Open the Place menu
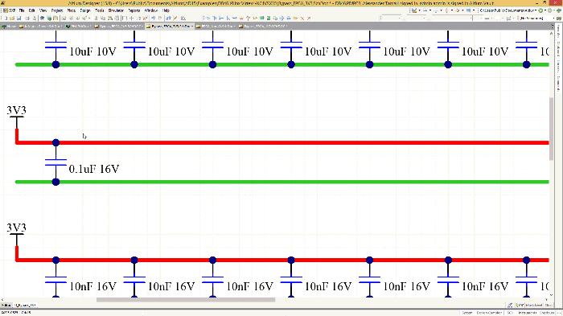Image resolution: width=563 pixels, height=316 pixels. click(71, 10)
